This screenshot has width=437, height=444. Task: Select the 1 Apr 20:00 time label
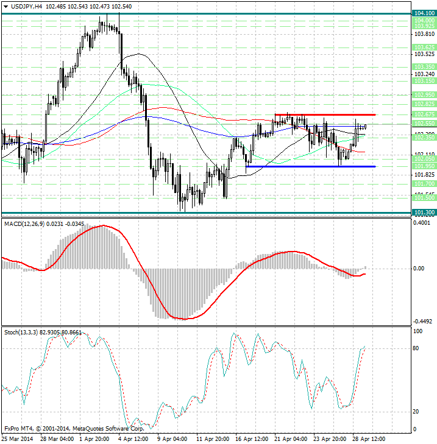click(x=94, y=439)
